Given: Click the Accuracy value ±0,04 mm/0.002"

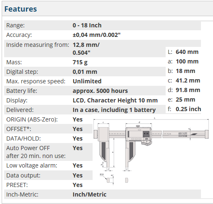Looking at the screenshot, I should pyautogui.click(x=97, y=35).
